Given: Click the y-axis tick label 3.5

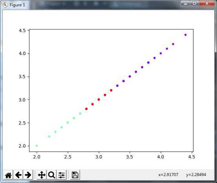Looking at the screenshot, I should pyautogui.click(x=22, y=77).
